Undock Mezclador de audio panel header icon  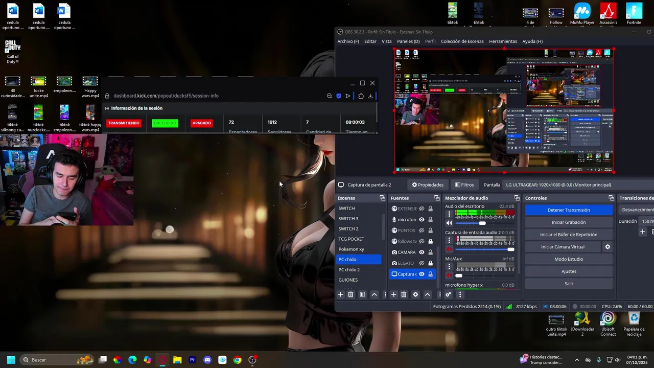[517, 198]
